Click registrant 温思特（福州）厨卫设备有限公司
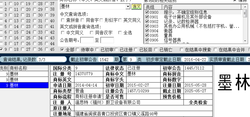Viewport: 250px width, 117px height. pos(108,102)
